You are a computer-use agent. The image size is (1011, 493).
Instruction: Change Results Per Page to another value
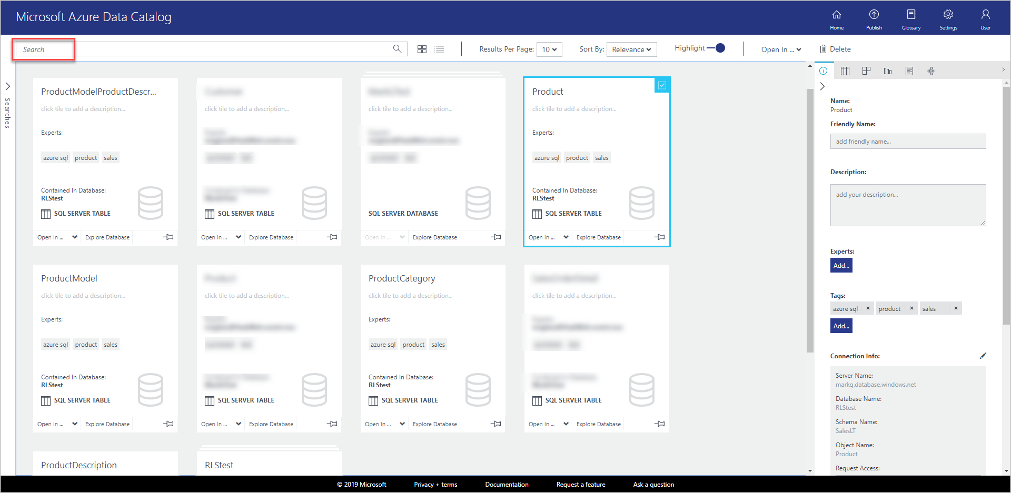[549, 49]
